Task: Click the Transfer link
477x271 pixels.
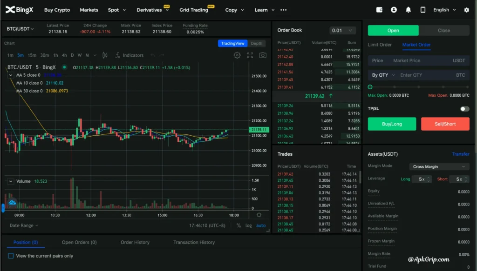Action: tap(460, 154)
